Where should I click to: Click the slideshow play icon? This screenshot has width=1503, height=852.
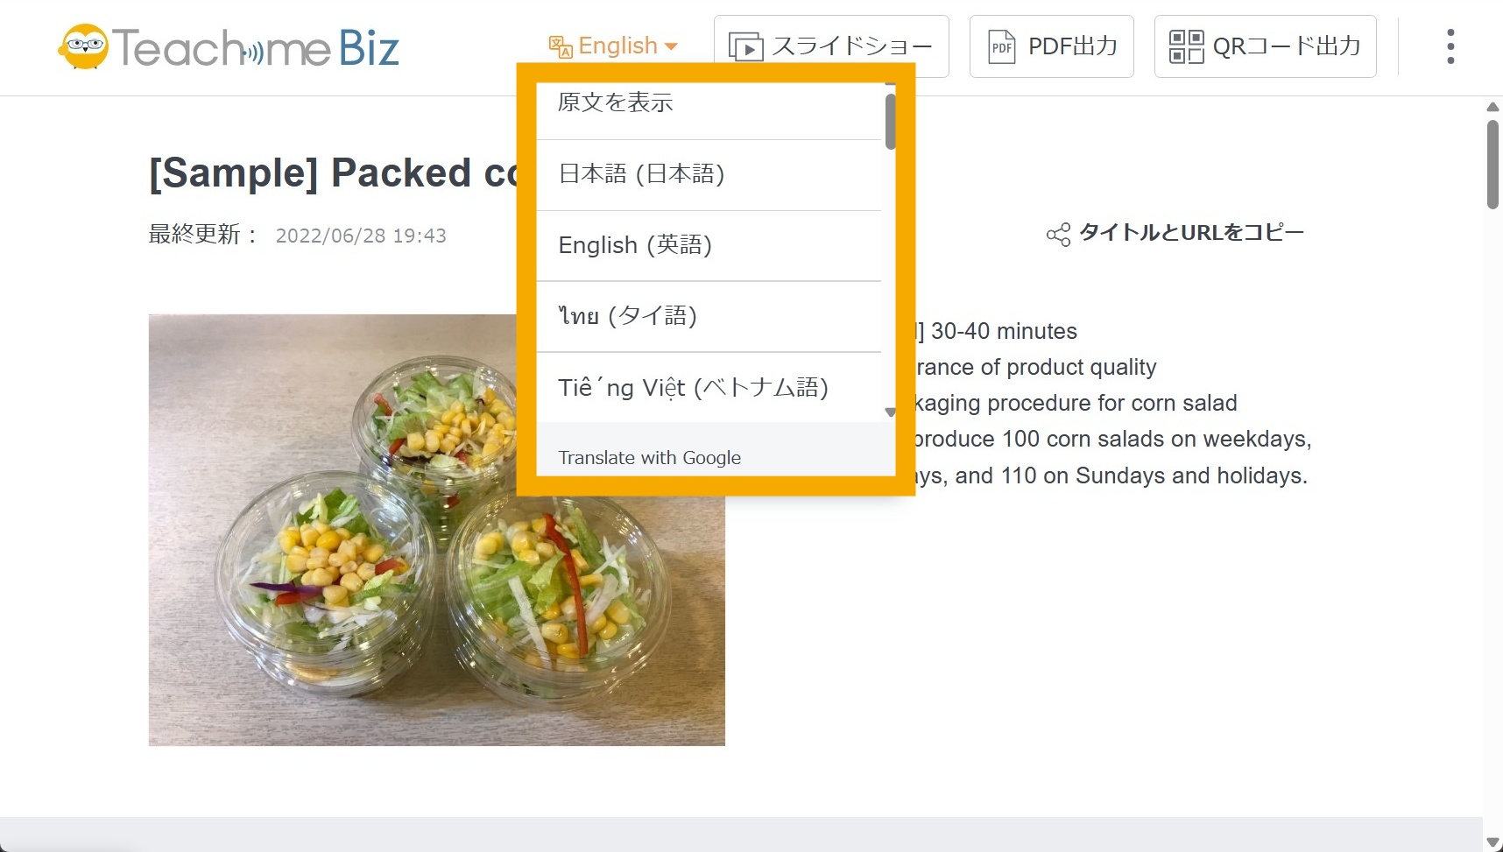pos(746,46)
